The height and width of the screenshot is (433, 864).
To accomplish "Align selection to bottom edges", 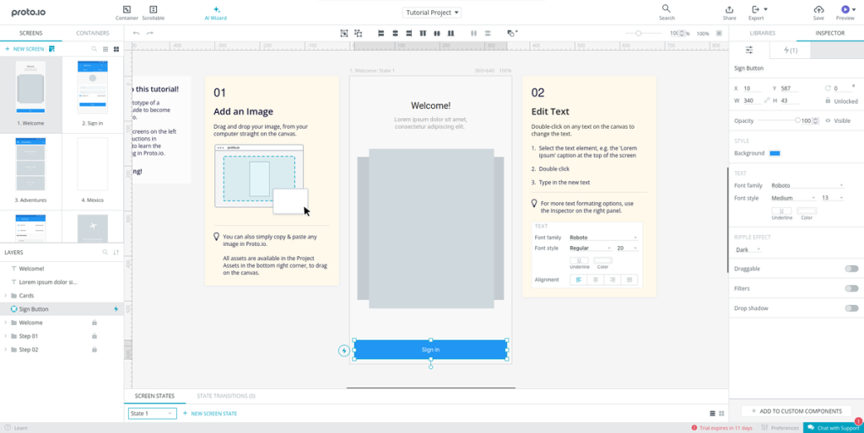I will (451, 34).
